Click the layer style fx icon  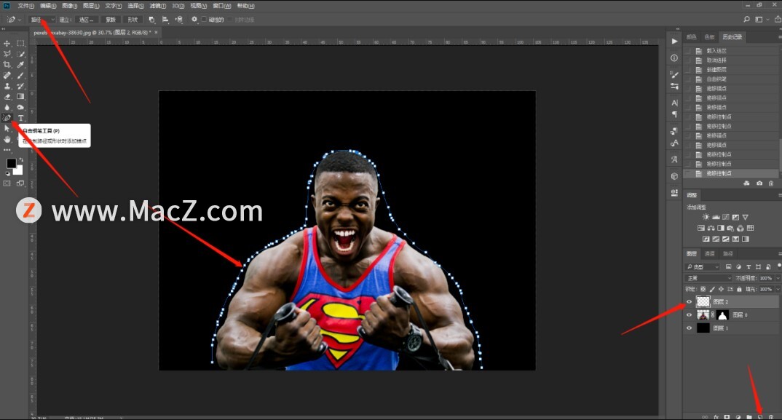point(716,417)
